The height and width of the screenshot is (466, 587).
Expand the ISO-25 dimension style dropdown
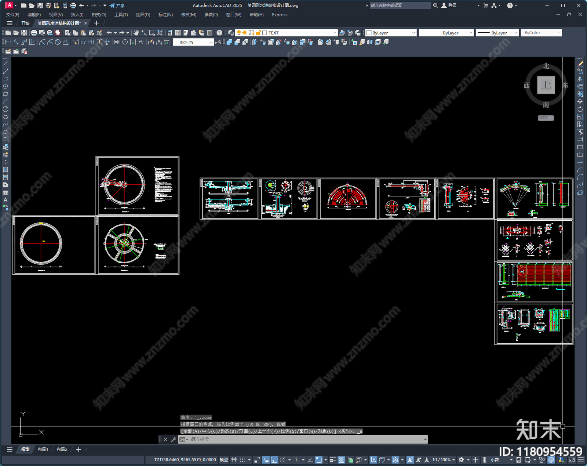(211, 42)
